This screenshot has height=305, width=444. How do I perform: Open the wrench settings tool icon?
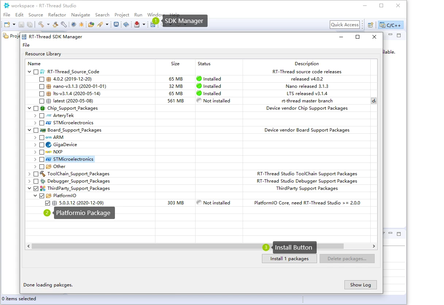point(64,24)
